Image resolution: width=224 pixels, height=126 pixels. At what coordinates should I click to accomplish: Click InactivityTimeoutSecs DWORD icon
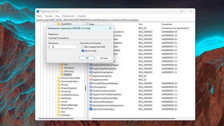click(x=91, y=109)
